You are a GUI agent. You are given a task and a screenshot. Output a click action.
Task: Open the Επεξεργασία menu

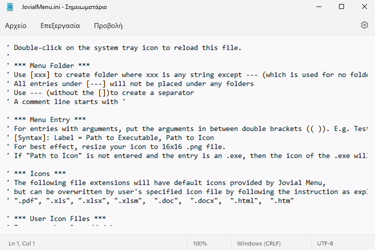pos(60,25)
